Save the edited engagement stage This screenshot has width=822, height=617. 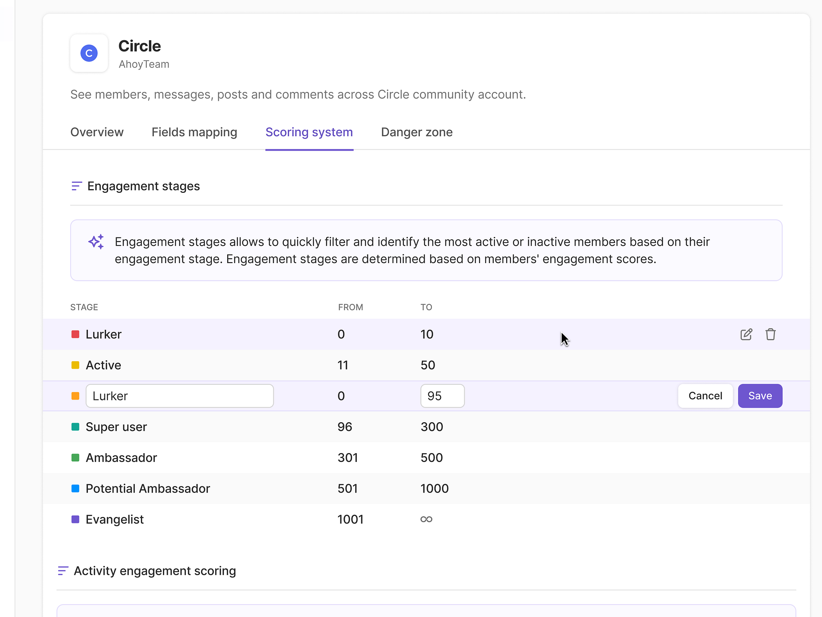760,396
